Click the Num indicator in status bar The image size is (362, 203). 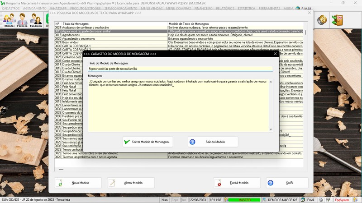164,200
